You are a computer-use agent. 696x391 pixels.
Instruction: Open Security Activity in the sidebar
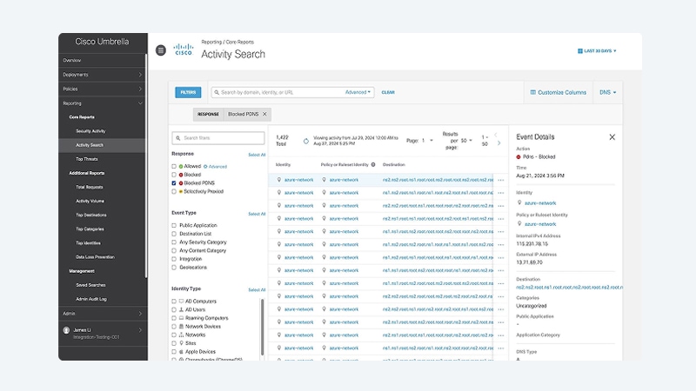90,131
